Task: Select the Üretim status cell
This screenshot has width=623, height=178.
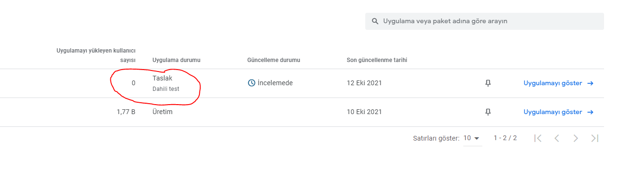Action: (x=163, y=112)
